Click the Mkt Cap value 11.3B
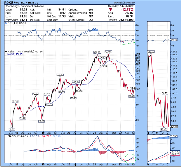182x167 pixels. pyautogui.click(x=62, y=16)
